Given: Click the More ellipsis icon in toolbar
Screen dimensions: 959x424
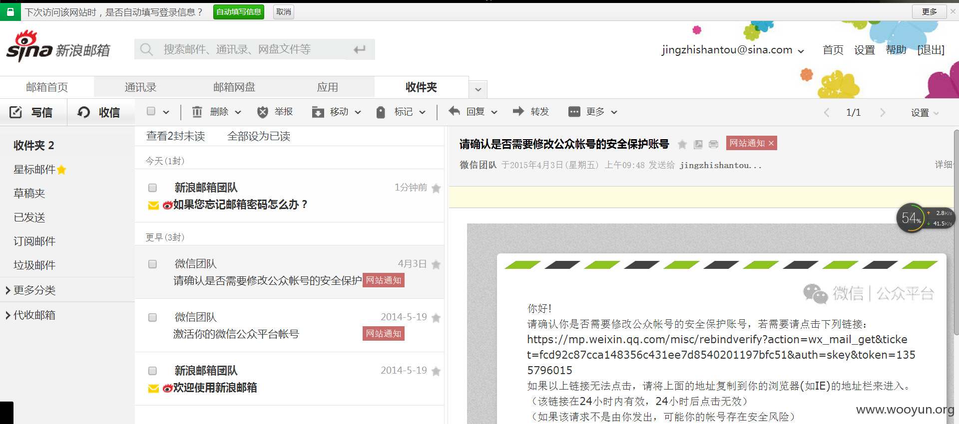Looking at the screenshot, I should (x=574, y=112).
